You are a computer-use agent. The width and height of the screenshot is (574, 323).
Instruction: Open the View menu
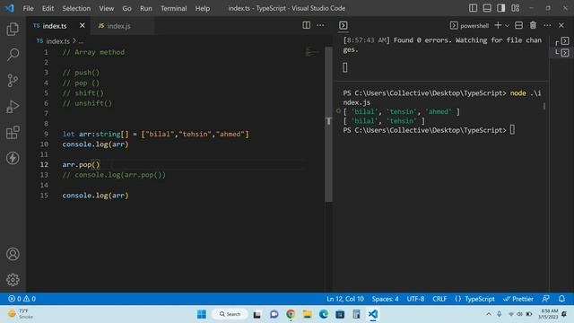(106, 8)
